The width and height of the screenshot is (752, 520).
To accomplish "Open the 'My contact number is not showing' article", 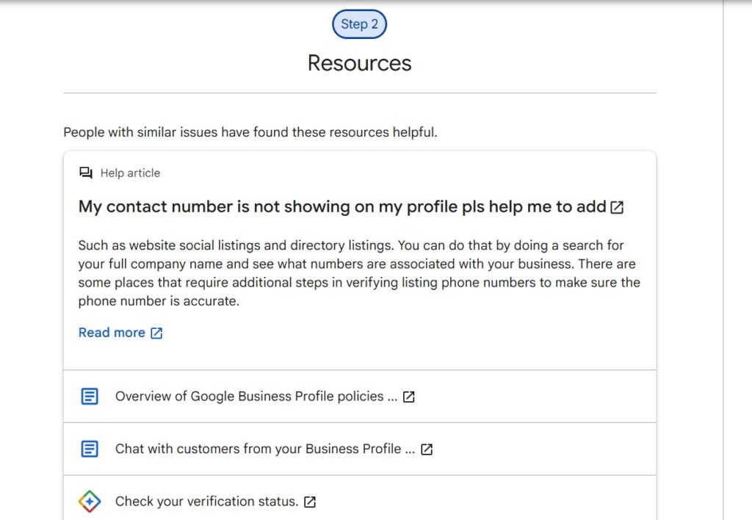I will (x=341, y=207).
